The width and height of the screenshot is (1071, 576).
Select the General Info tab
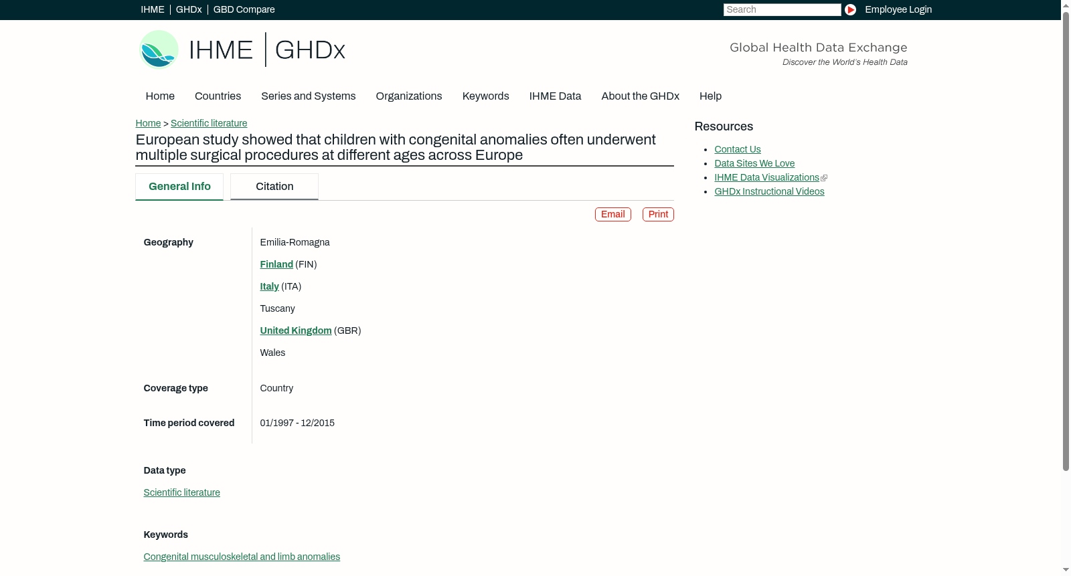tap(179, 187)
